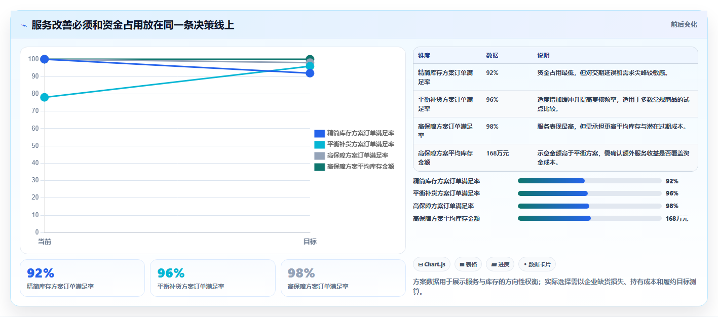Click the description starting with 服务表现最高

pyautogui.click(x=612, y=127)
